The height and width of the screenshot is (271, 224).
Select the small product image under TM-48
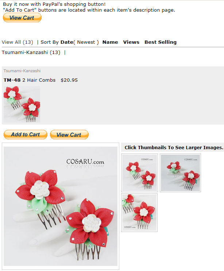[22, 104]
